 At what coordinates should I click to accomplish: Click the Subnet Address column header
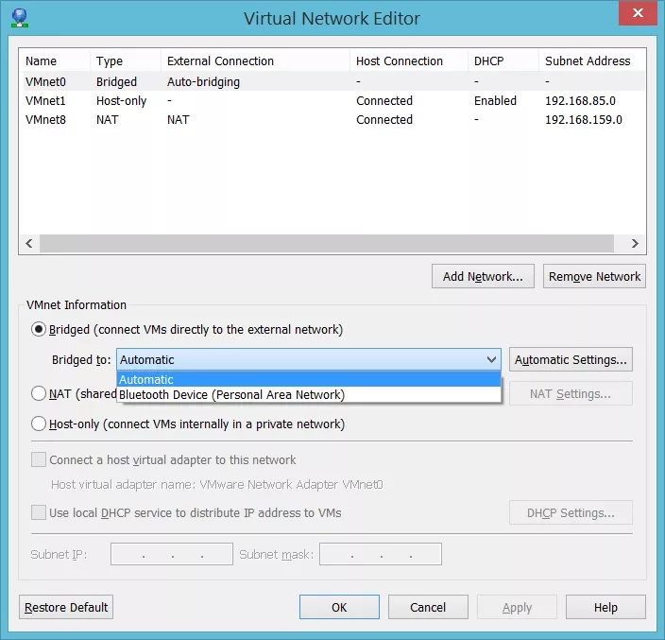click(x=592, y=61)
